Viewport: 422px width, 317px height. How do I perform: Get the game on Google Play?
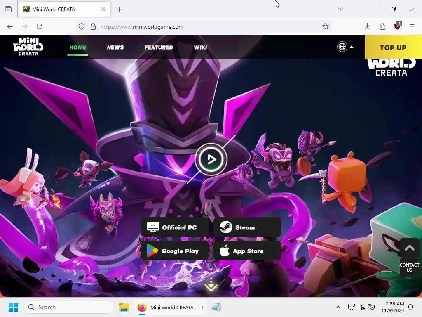(175, 251)
